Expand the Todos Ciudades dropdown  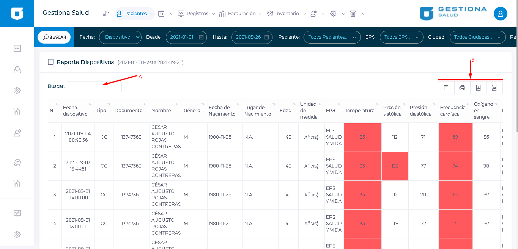(477, 37)
